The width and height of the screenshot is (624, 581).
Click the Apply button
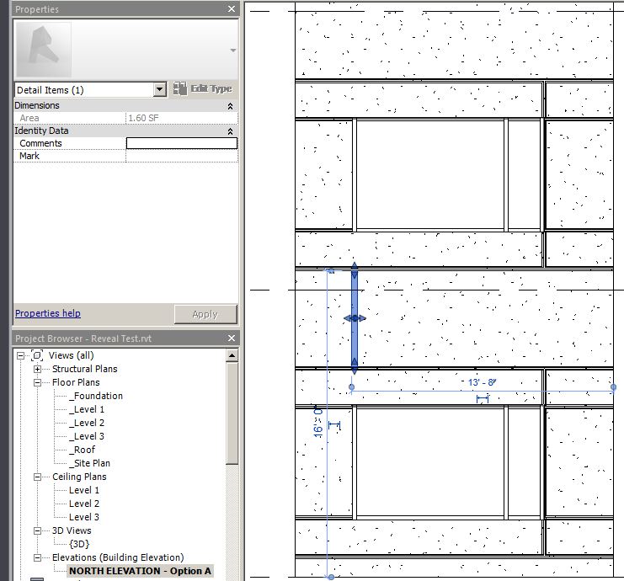[205, 314]
